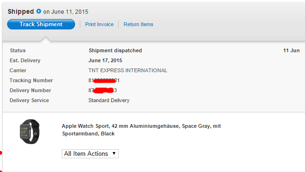This screenshot has height=172, width=305.
Task: Click the Shipped status heading
Action: [21, 11]
